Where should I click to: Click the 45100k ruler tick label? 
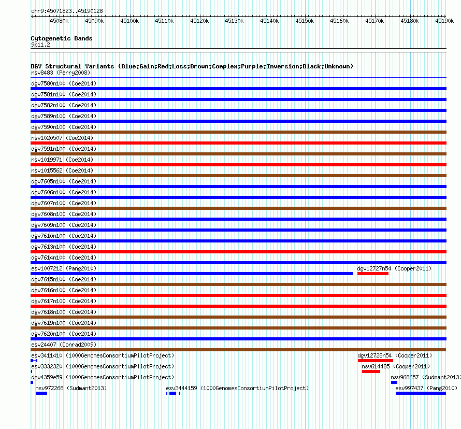point(129,21)
